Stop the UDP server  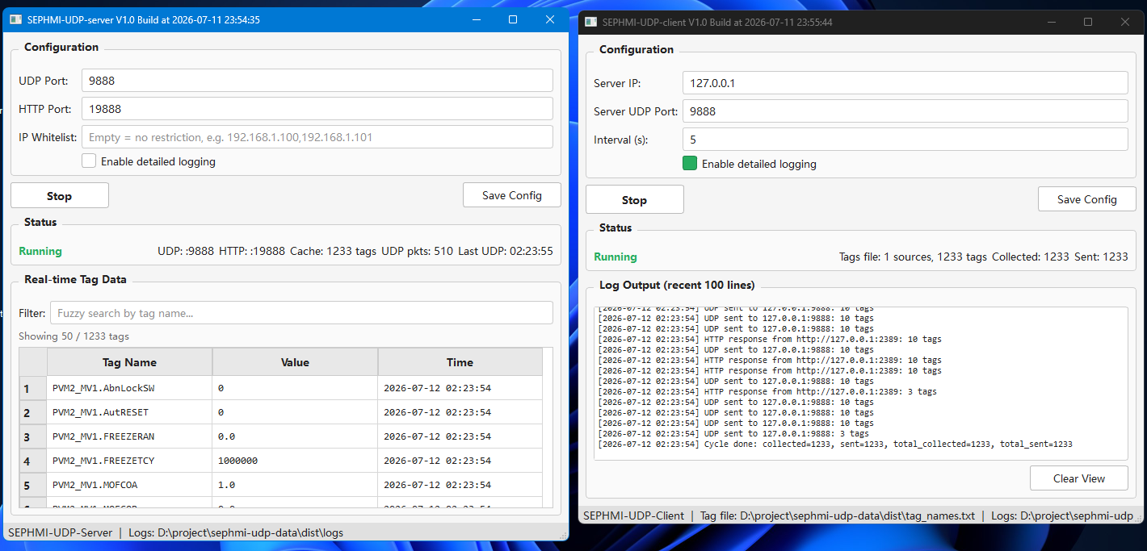(x=59, y=196)
